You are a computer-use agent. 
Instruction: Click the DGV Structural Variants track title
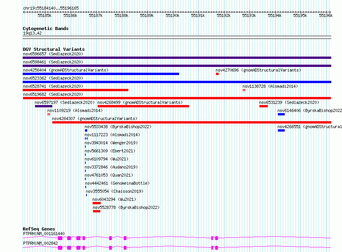[x=54, y=49]
